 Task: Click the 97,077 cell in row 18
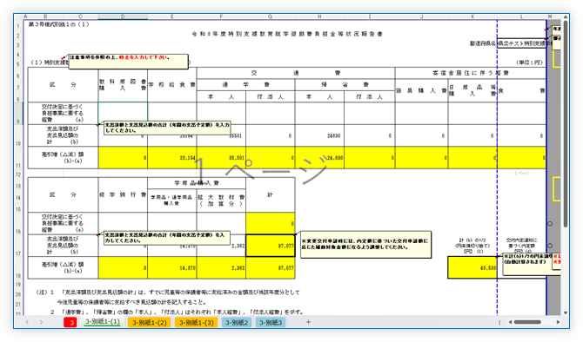(x=271, y=267)
